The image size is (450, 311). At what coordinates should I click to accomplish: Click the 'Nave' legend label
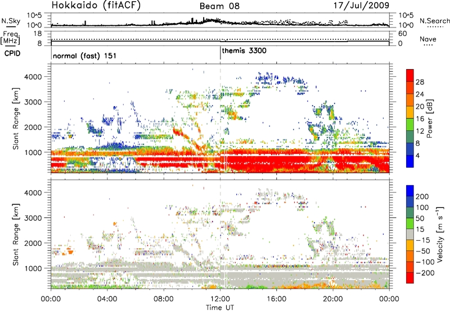tap(428, 39)
